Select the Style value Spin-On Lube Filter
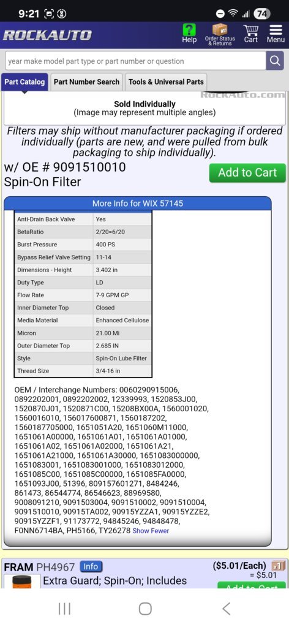The image size is (289, 627). click(x=121, y=359)
